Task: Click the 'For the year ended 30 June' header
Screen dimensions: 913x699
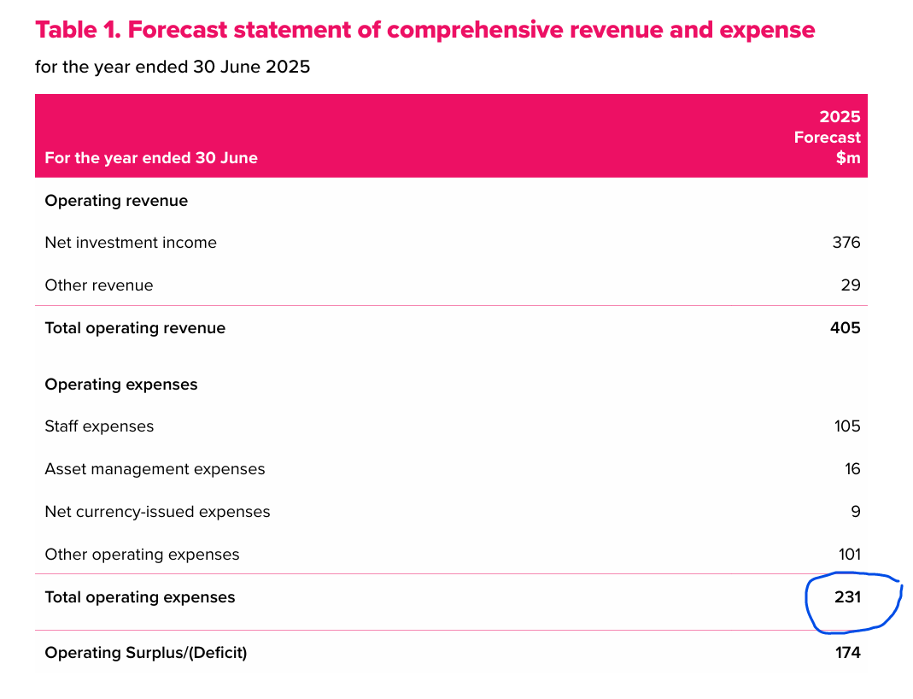Action: (x=151, y=158)
